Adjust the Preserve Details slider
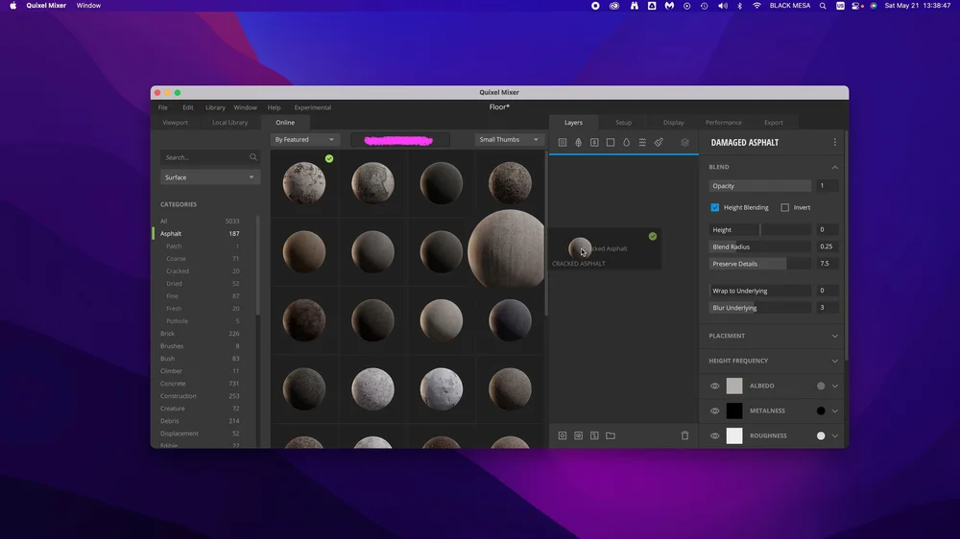 [x=760, y=264]
